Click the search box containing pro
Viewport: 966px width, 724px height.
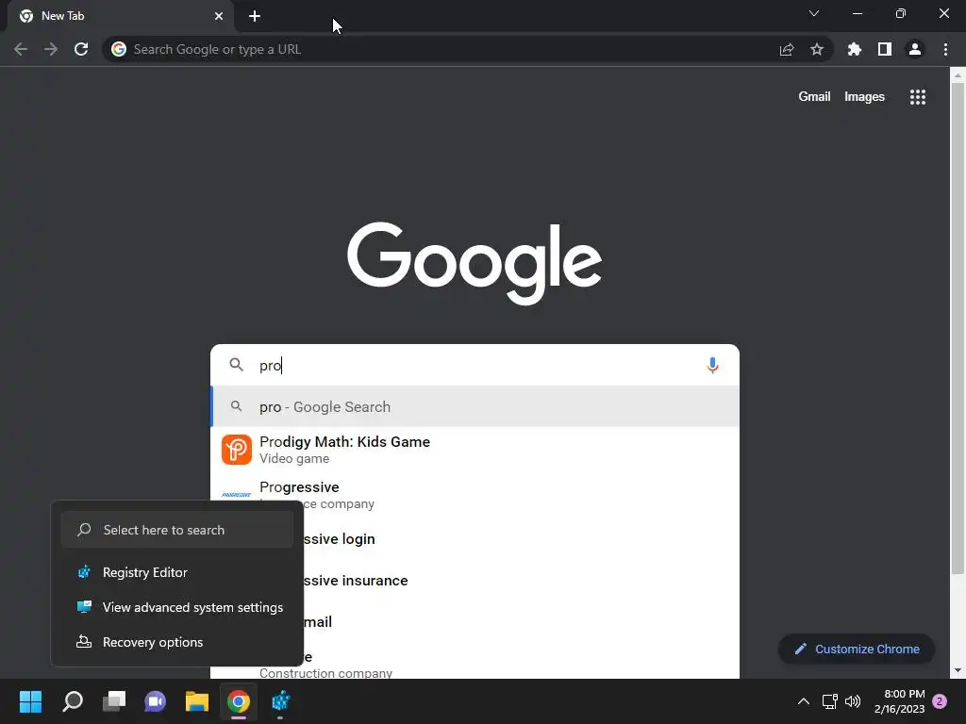tap(475, 365)
